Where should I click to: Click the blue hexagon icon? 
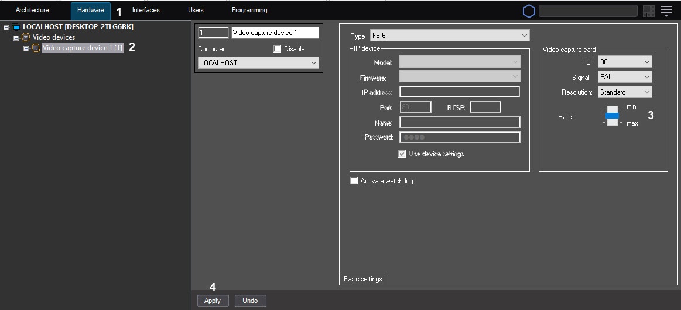click(x=529, y=11)
